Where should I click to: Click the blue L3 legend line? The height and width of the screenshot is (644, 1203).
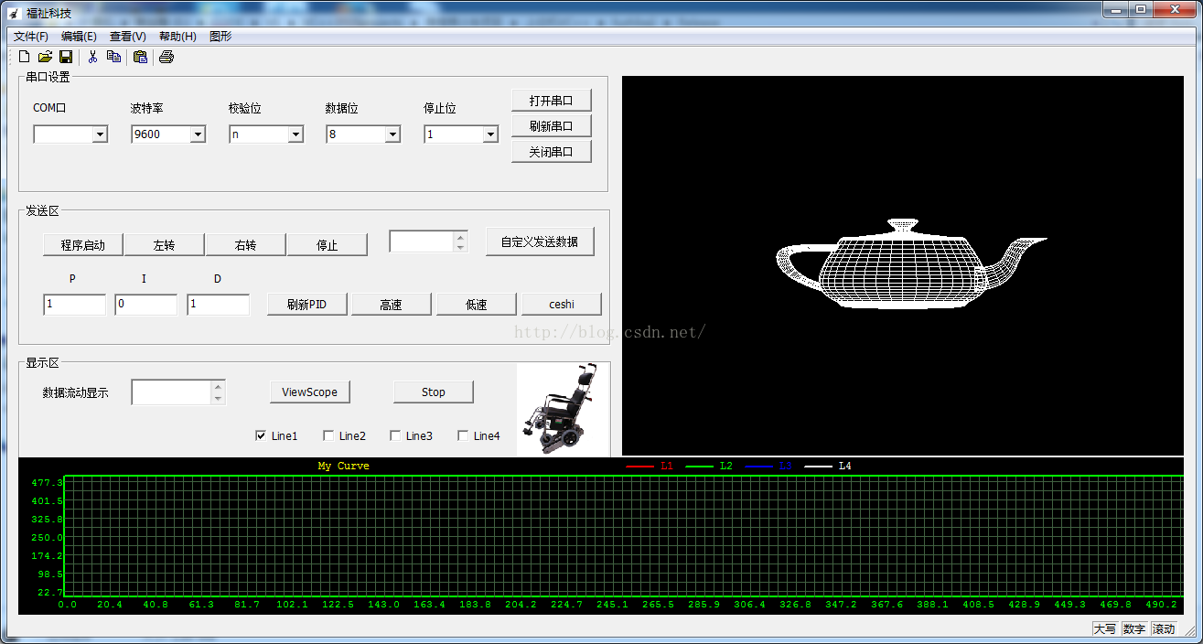pyautogui.click(x=758, y=467)
